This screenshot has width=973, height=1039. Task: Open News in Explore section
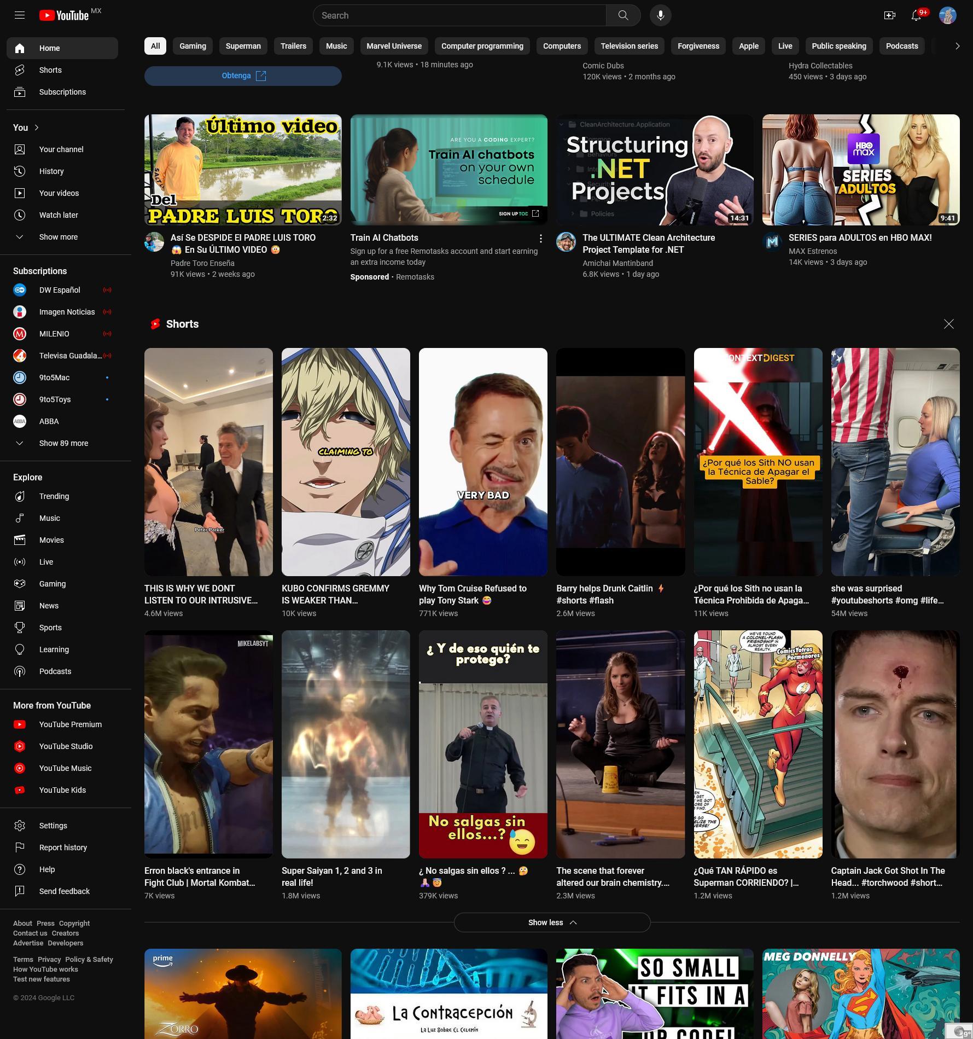click(62, 606)
